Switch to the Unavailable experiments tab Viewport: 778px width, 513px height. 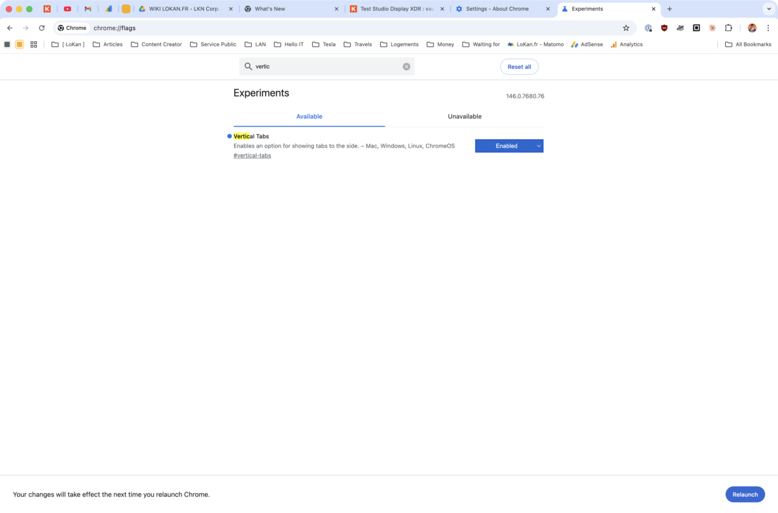[x=464, y=116]
